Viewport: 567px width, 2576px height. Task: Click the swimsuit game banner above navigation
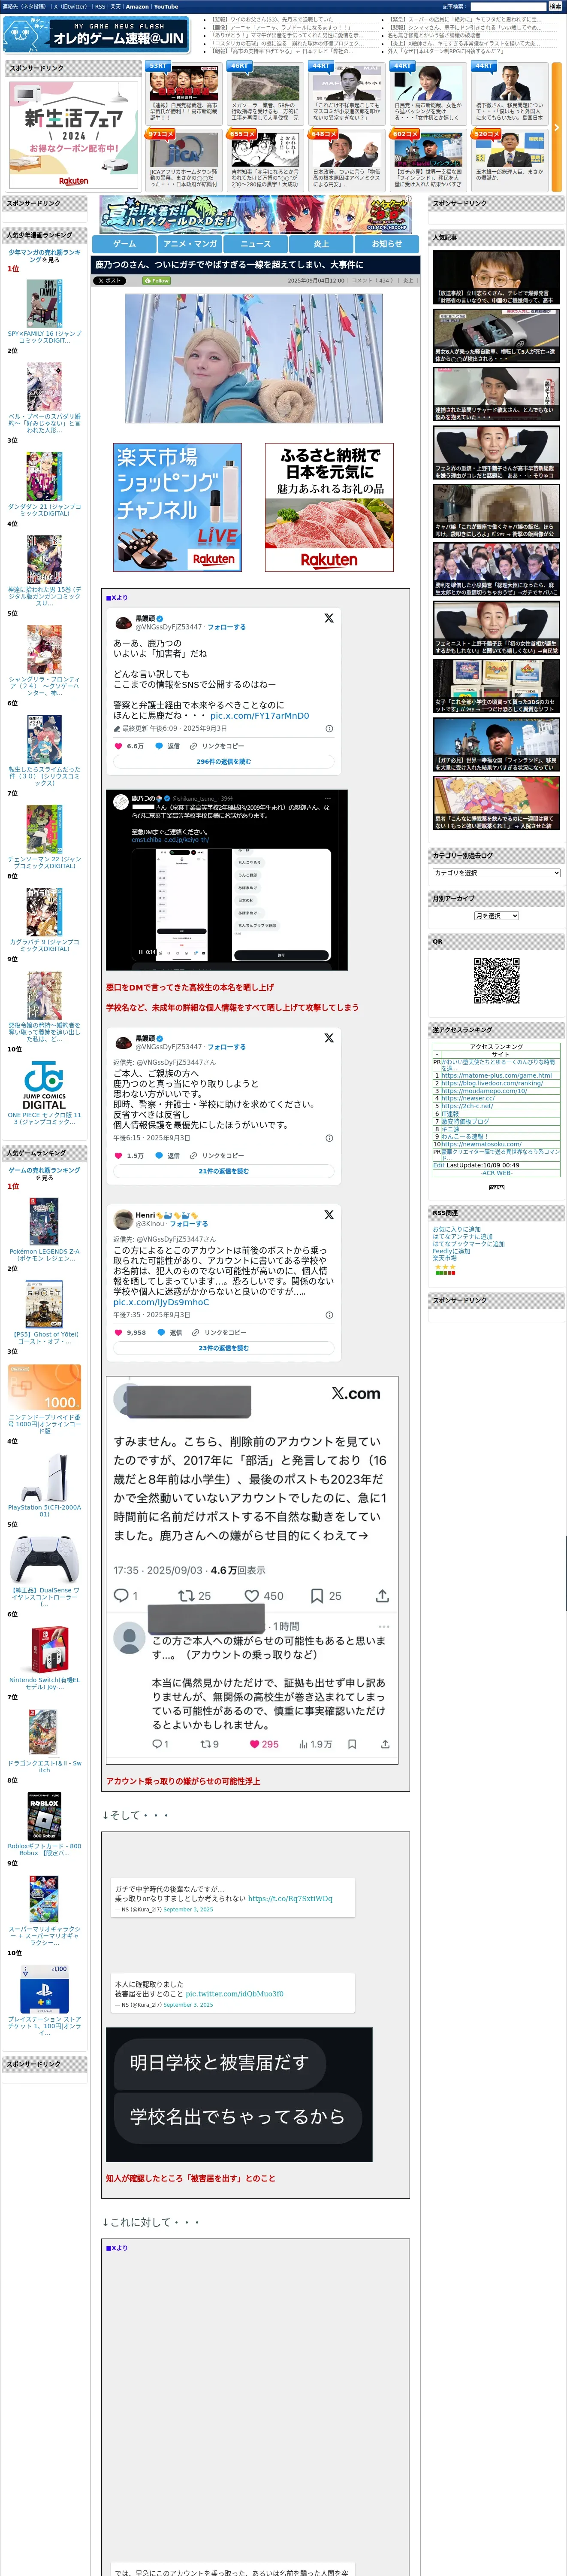click(x=256, y=215)
